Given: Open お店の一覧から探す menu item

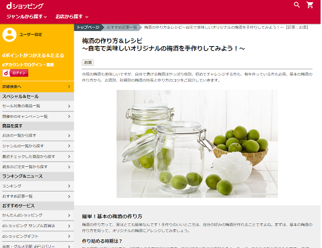Looking at the screenshot, I should pyautogui.click(x=37, y=135).
